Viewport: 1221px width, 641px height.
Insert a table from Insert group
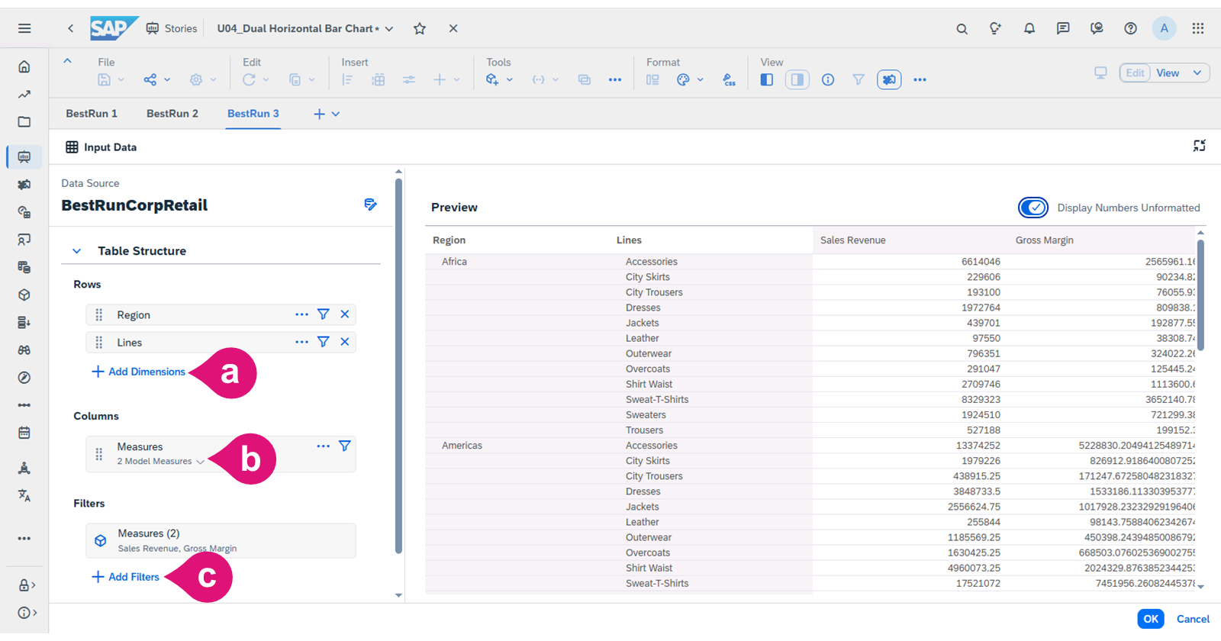click(379, 79)
